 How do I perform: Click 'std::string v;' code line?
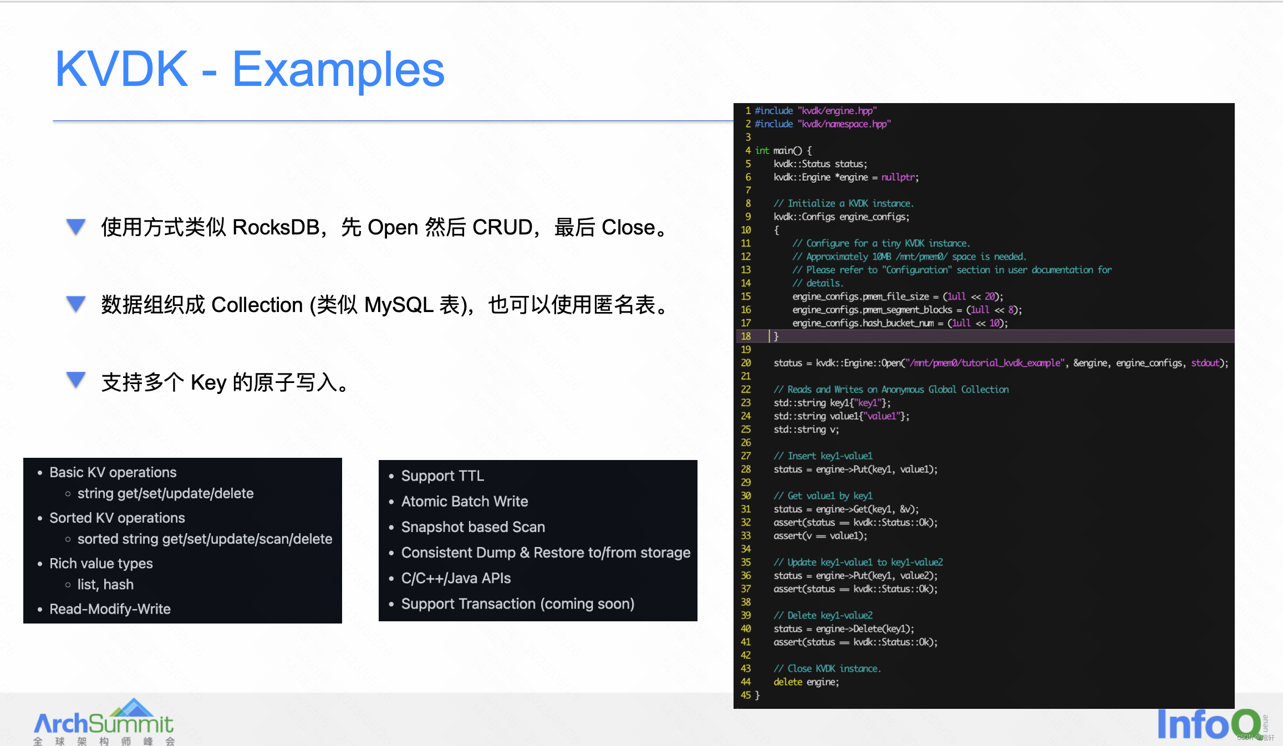pyautogui.click(x=806, y=430)
